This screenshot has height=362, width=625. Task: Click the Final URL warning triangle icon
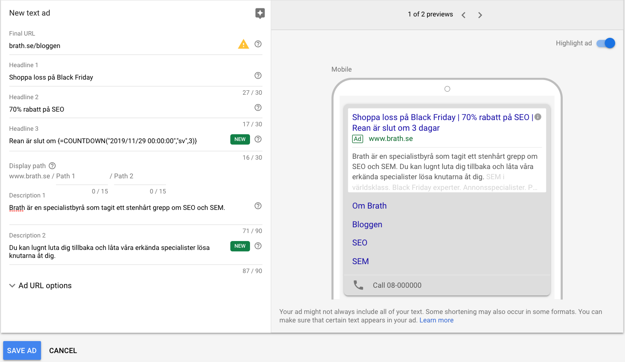click(243, 44)
